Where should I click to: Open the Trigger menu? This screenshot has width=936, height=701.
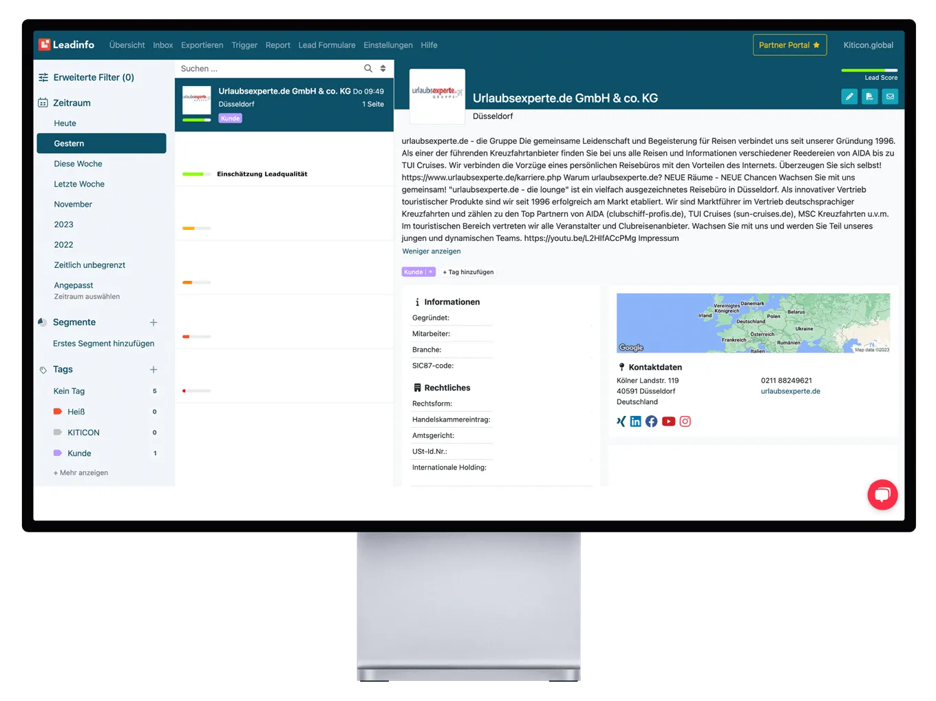click(x=244, y=45)
